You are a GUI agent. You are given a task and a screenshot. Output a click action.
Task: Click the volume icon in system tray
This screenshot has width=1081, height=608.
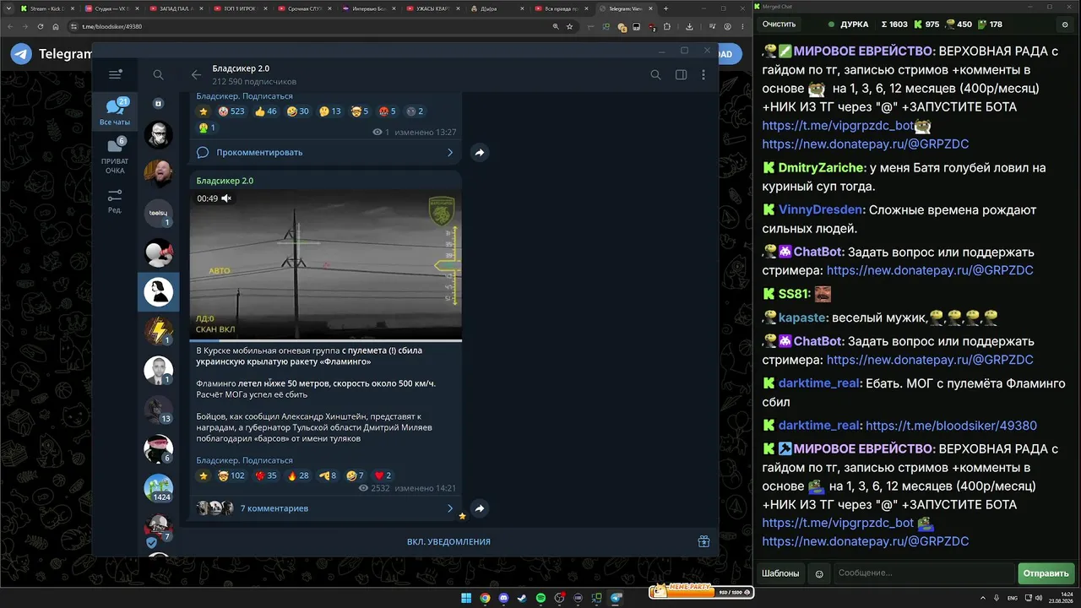click(1039, 598)
